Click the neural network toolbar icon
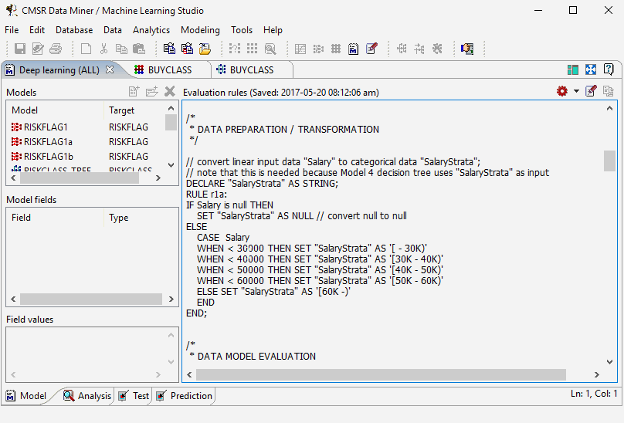This screenshot has width=624, height=423. [x=318, y=49]
